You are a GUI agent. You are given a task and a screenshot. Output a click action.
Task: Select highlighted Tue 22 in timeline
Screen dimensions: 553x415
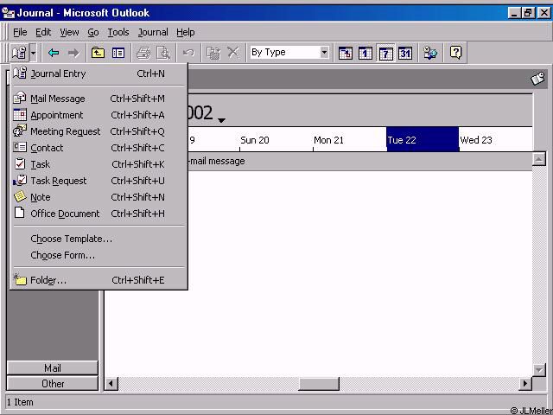(423, 139)
